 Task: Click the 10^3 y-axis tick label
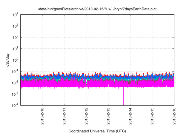point(15,26)
